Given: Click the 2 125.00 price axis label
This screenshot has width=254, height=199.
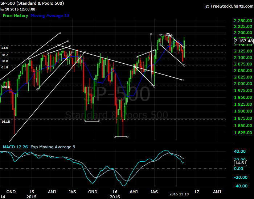Looking at the screenshot, I should (243, 51).
